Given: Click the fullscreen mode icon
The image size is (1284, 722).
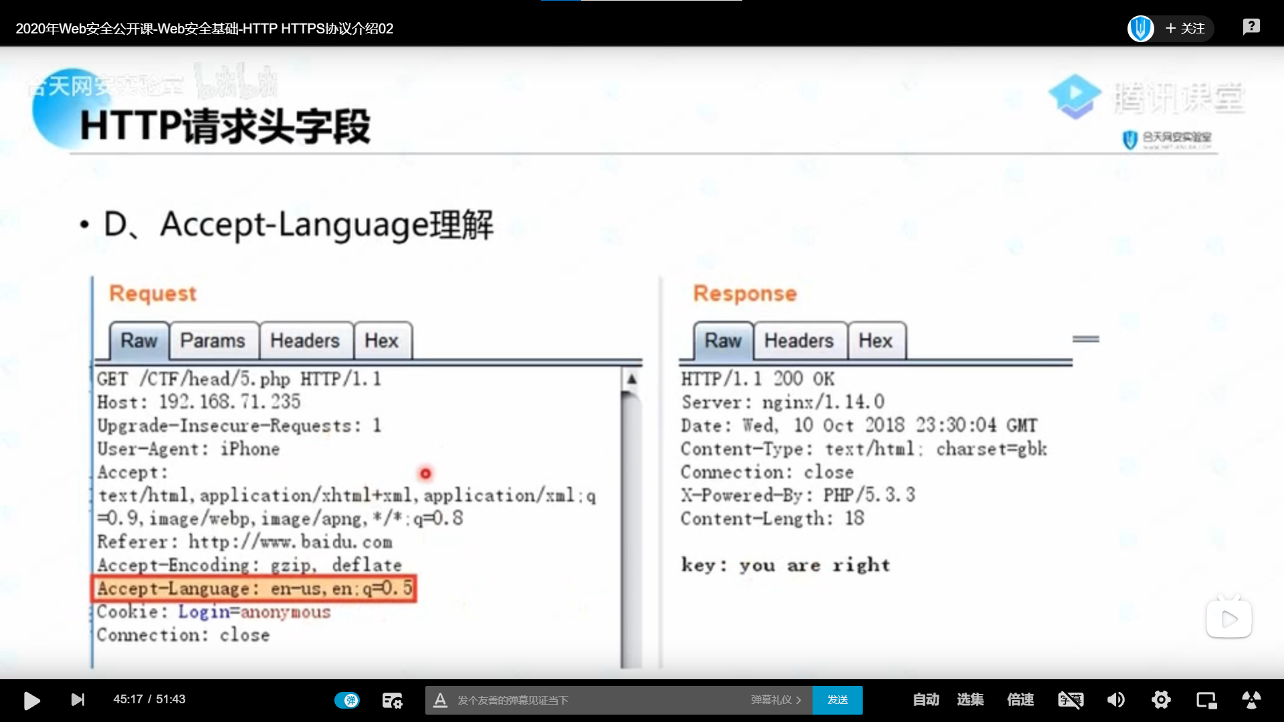Looking at the screenshot, I should (x=1251, y=700).
